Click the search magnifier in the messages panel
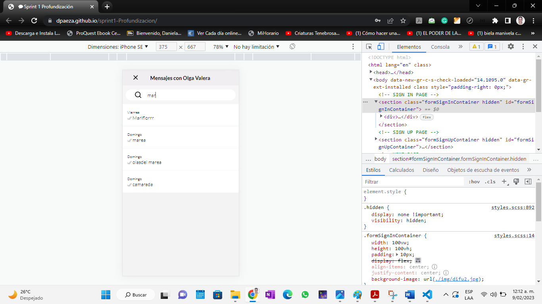Image resolution: width=542 pixels, height=304 pixels. point(138,95)
